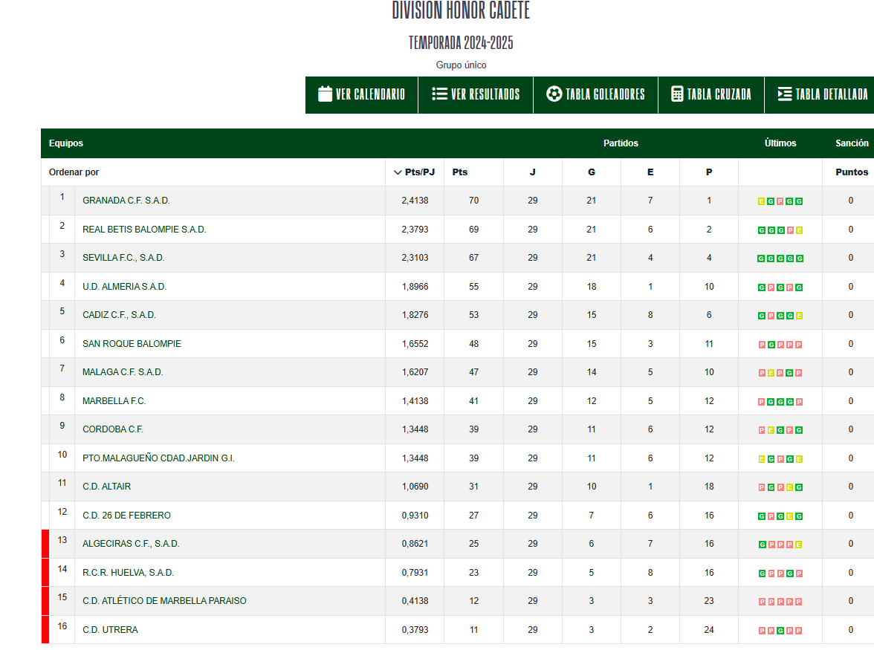This screenshot has width=874, height=650.
Task: Select Granada points value 70
Action: point(474,201)
